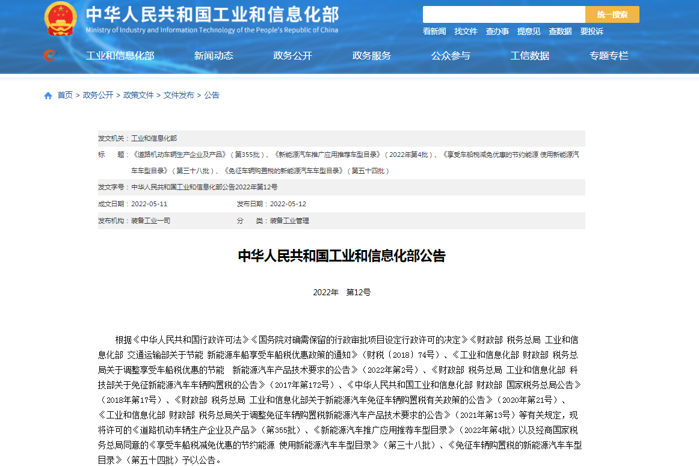The width and height of the screenshot is (699, 466).
Task: Open the 政务服务 navigation menu
Action: [x=371, y=55]
